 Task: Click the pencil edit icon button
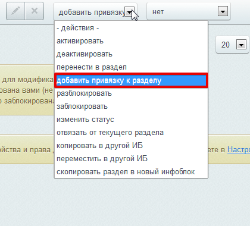[15, 11]
